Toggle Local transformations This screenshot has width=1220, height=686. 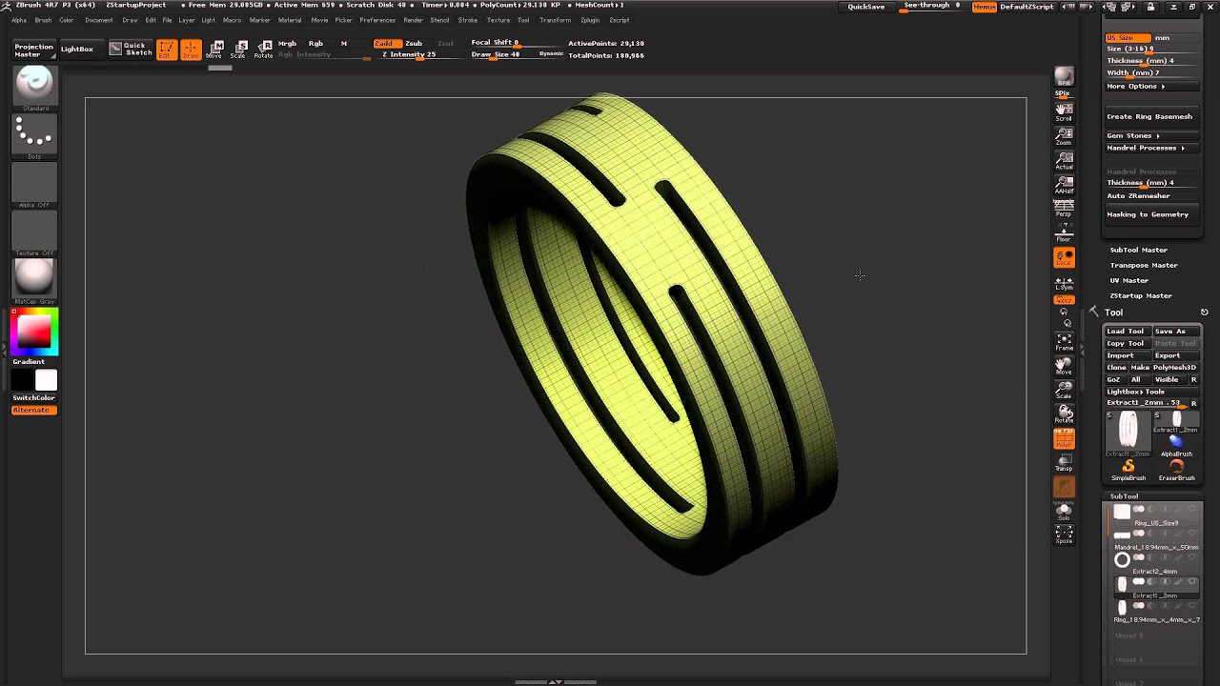1064,257
